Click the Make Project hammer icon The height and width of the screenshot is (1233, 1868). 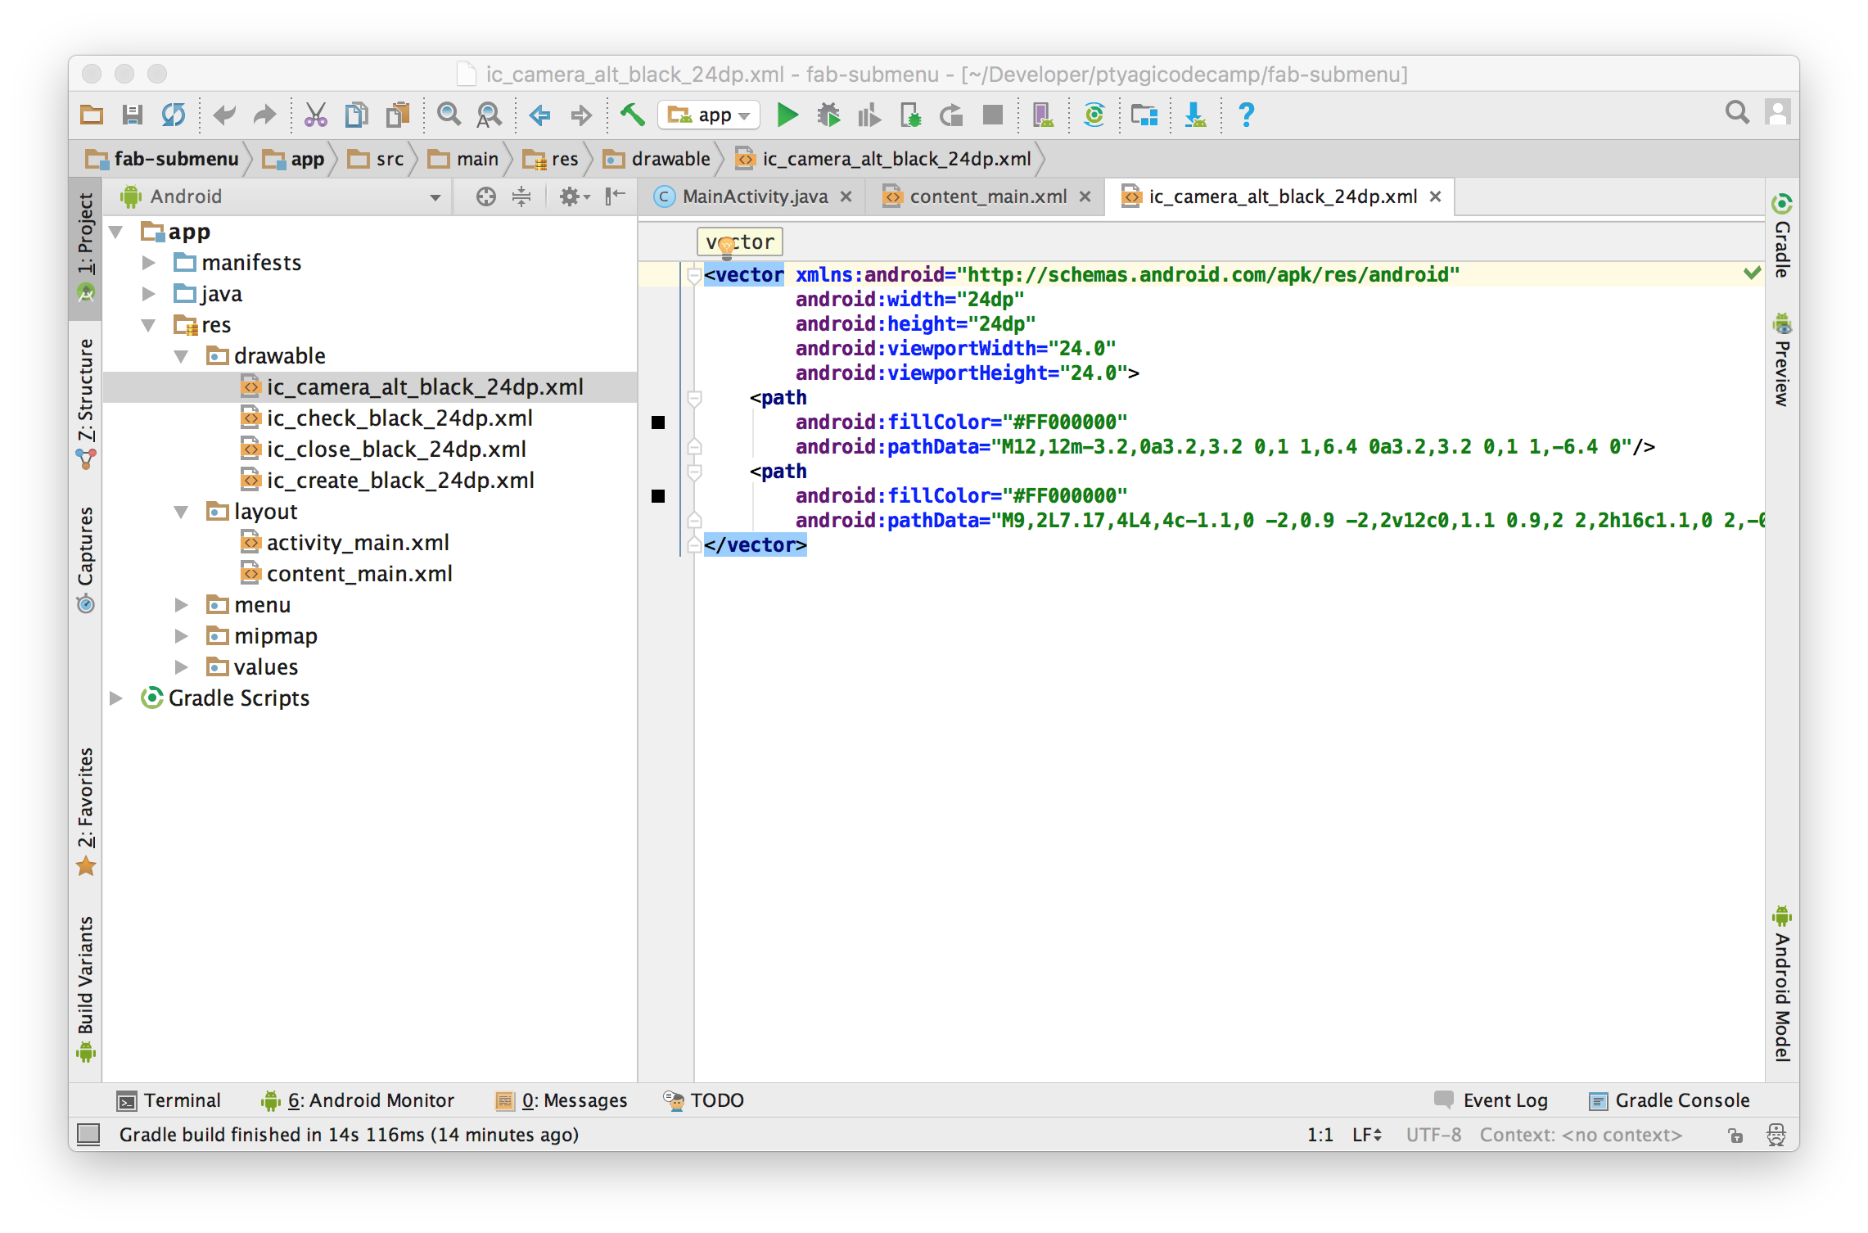point(632,115)
